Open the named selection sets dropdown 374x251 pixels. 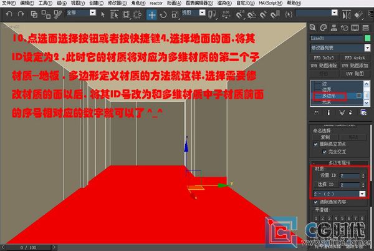point(335,12)
